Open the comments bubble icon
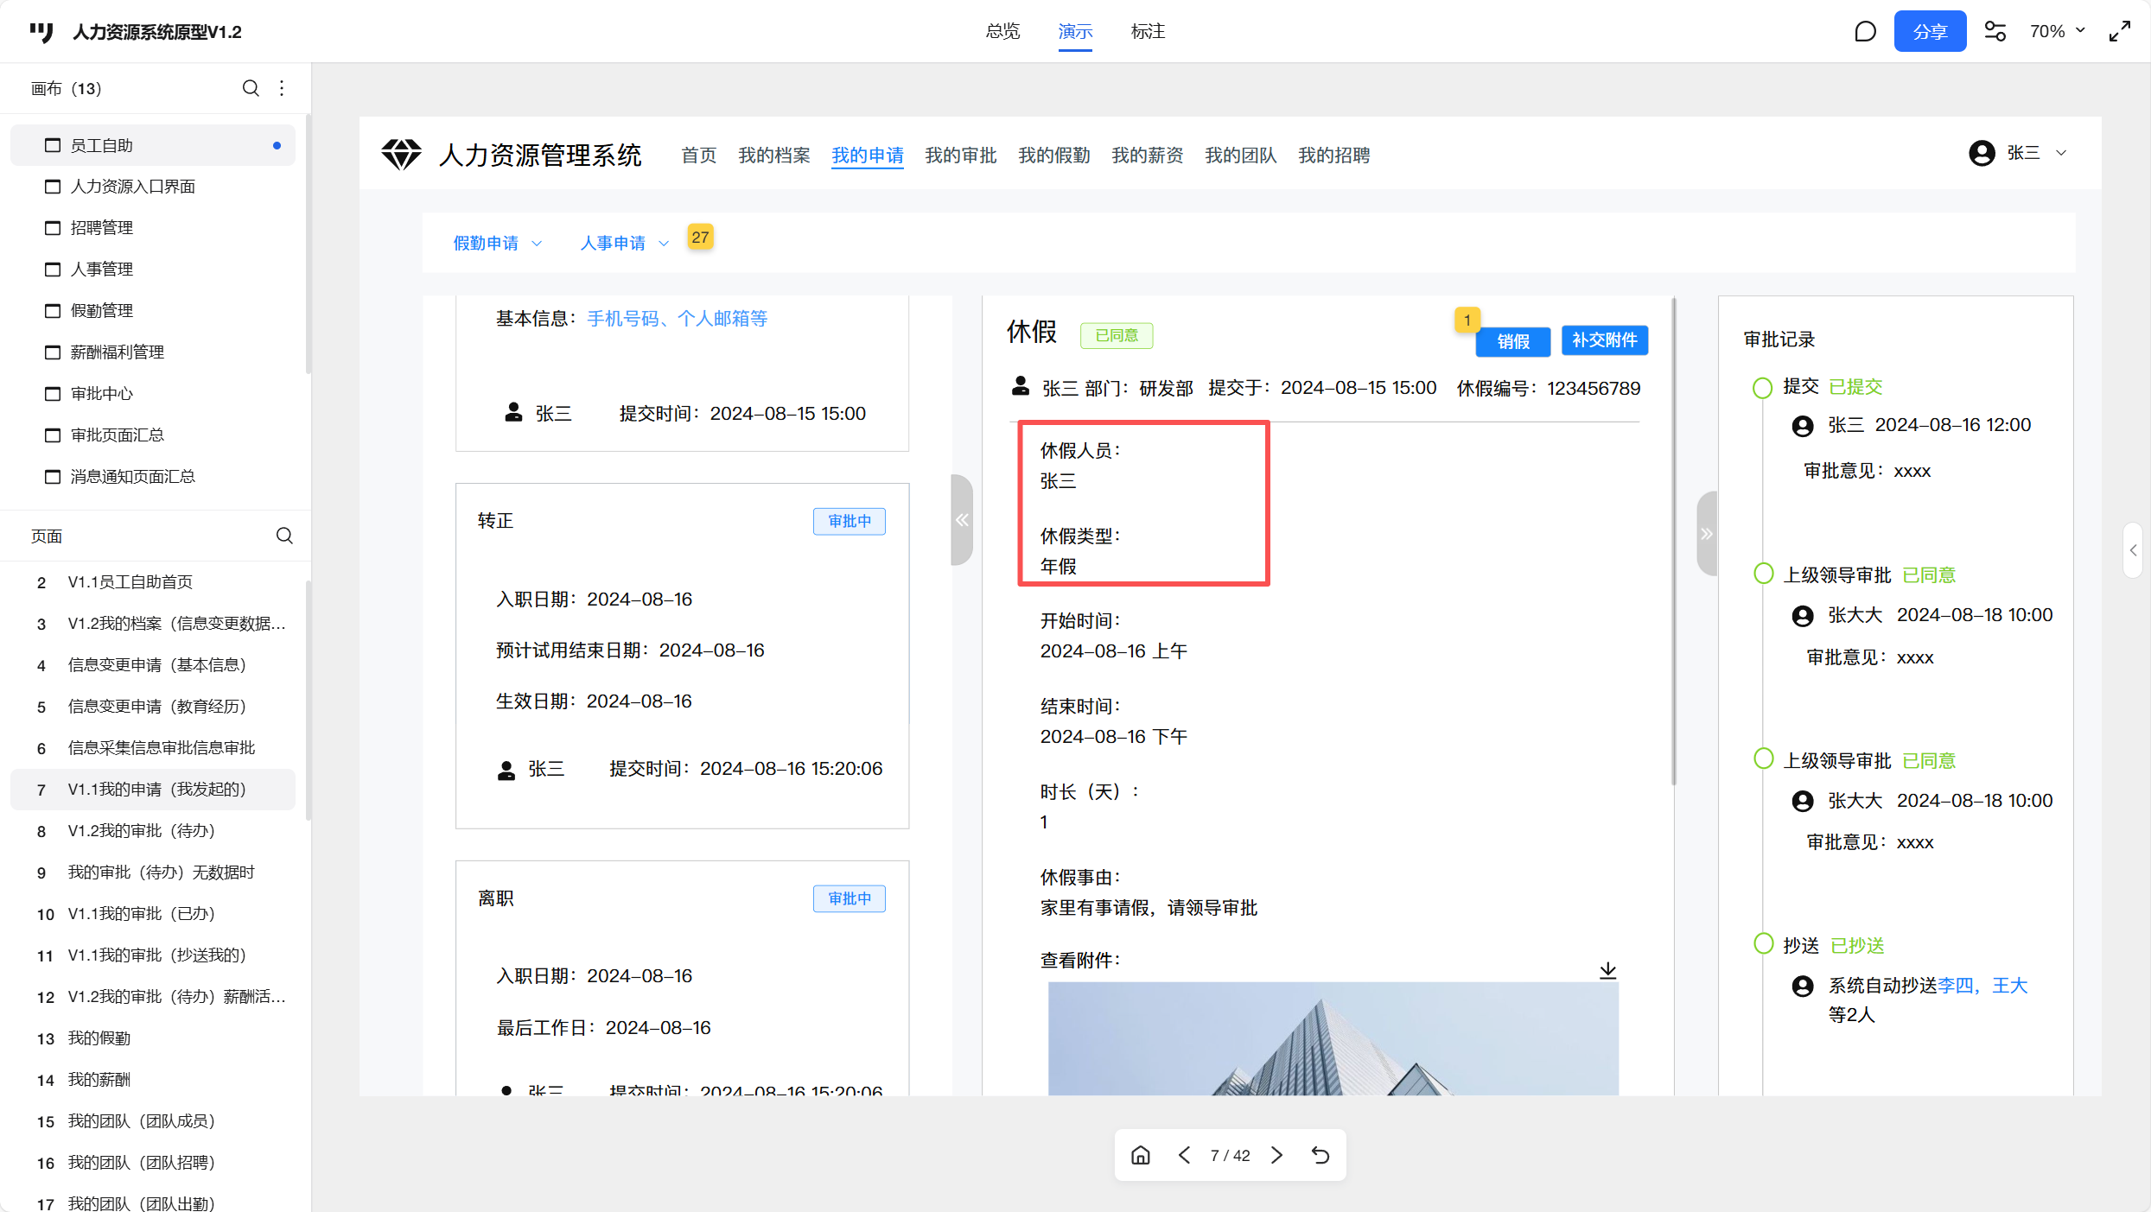 pyautogui.click(x=1865, y=32)
